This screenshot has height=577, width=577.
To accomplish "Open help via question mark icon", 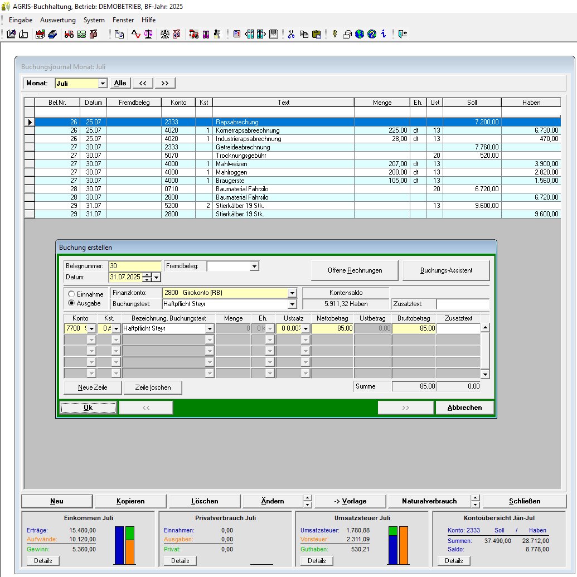I will click(372, 34).
